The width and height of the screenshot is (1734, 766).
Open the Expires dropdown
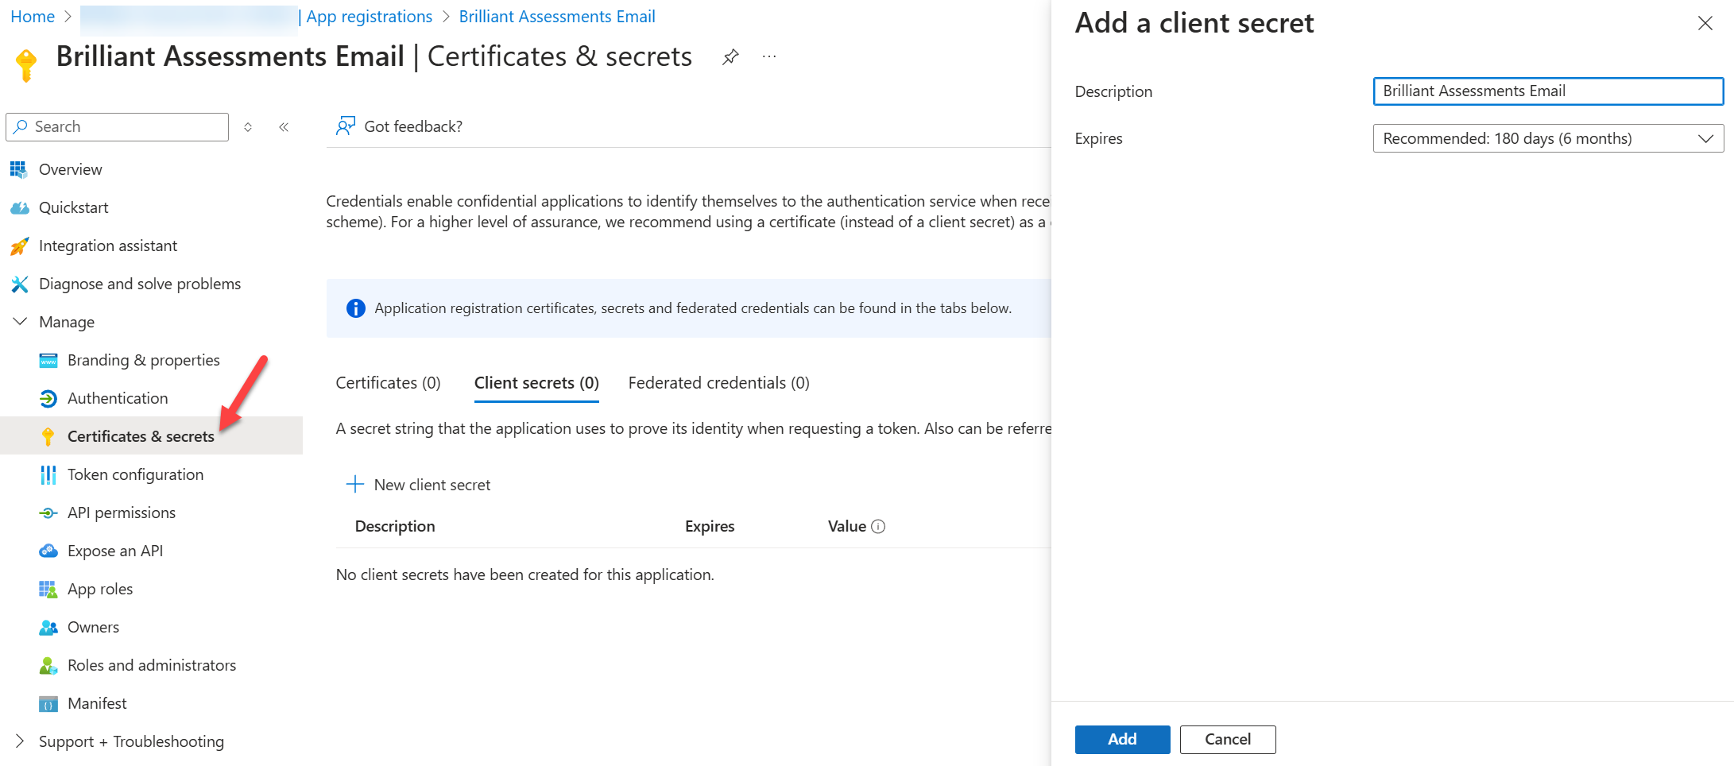(1547, 138)
